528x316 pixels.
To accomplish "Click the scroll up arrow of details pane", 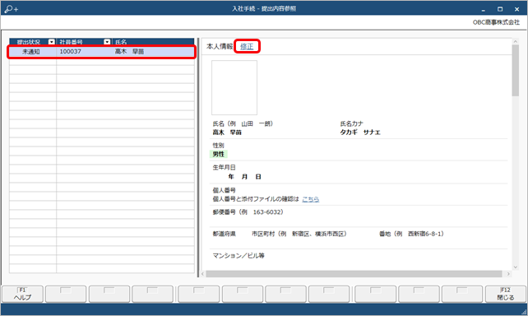I will [515, 41].
